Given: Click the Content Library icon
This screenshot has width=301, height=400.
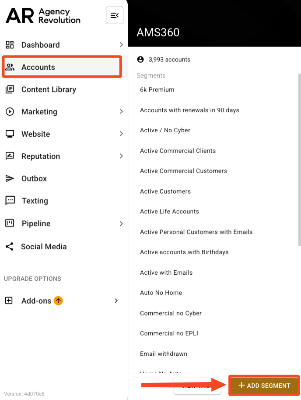Looking at the screenshot, I should (10, 89).
